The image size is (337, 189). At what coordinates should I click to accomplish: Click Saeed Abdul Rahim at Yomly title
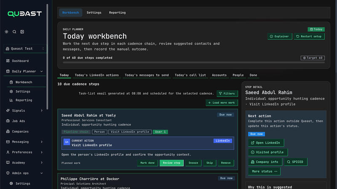pos(88,115)
